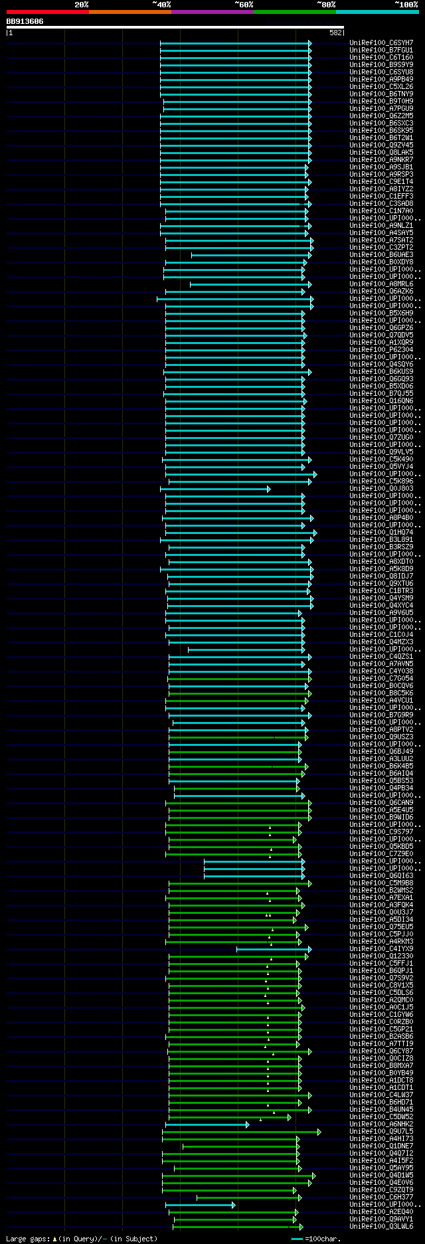Screen dimensions: 425x1244
Task: Select the UniRef100_A5K8D9 row
Action: point(381,569)
